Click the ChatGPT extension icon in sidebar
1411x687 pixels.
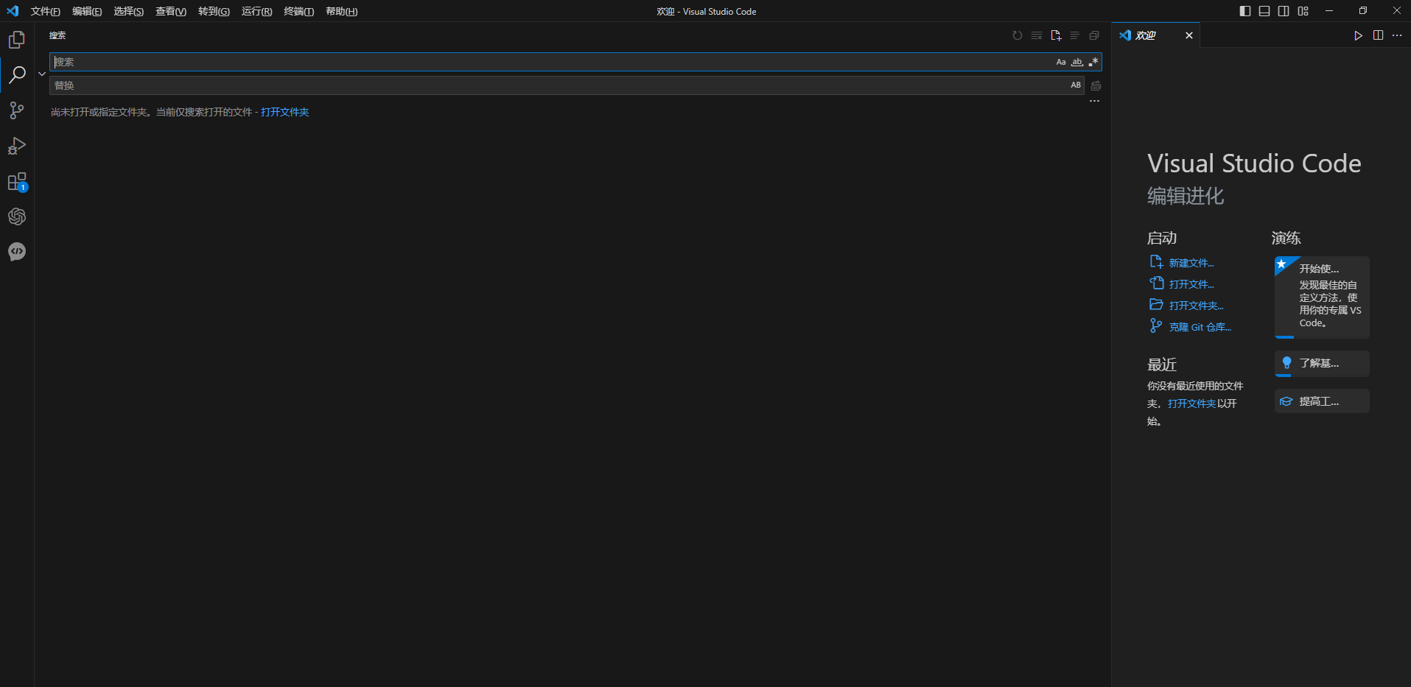[16, 216]
